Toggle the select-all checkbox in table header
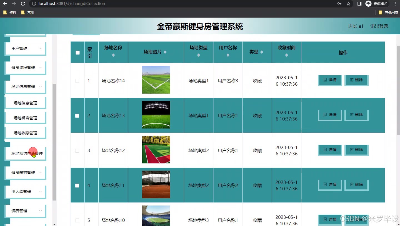Viewport: 400px width, 226px height. coord(77,53)
